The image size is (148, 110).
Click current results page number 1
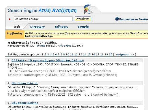(43, 54)
